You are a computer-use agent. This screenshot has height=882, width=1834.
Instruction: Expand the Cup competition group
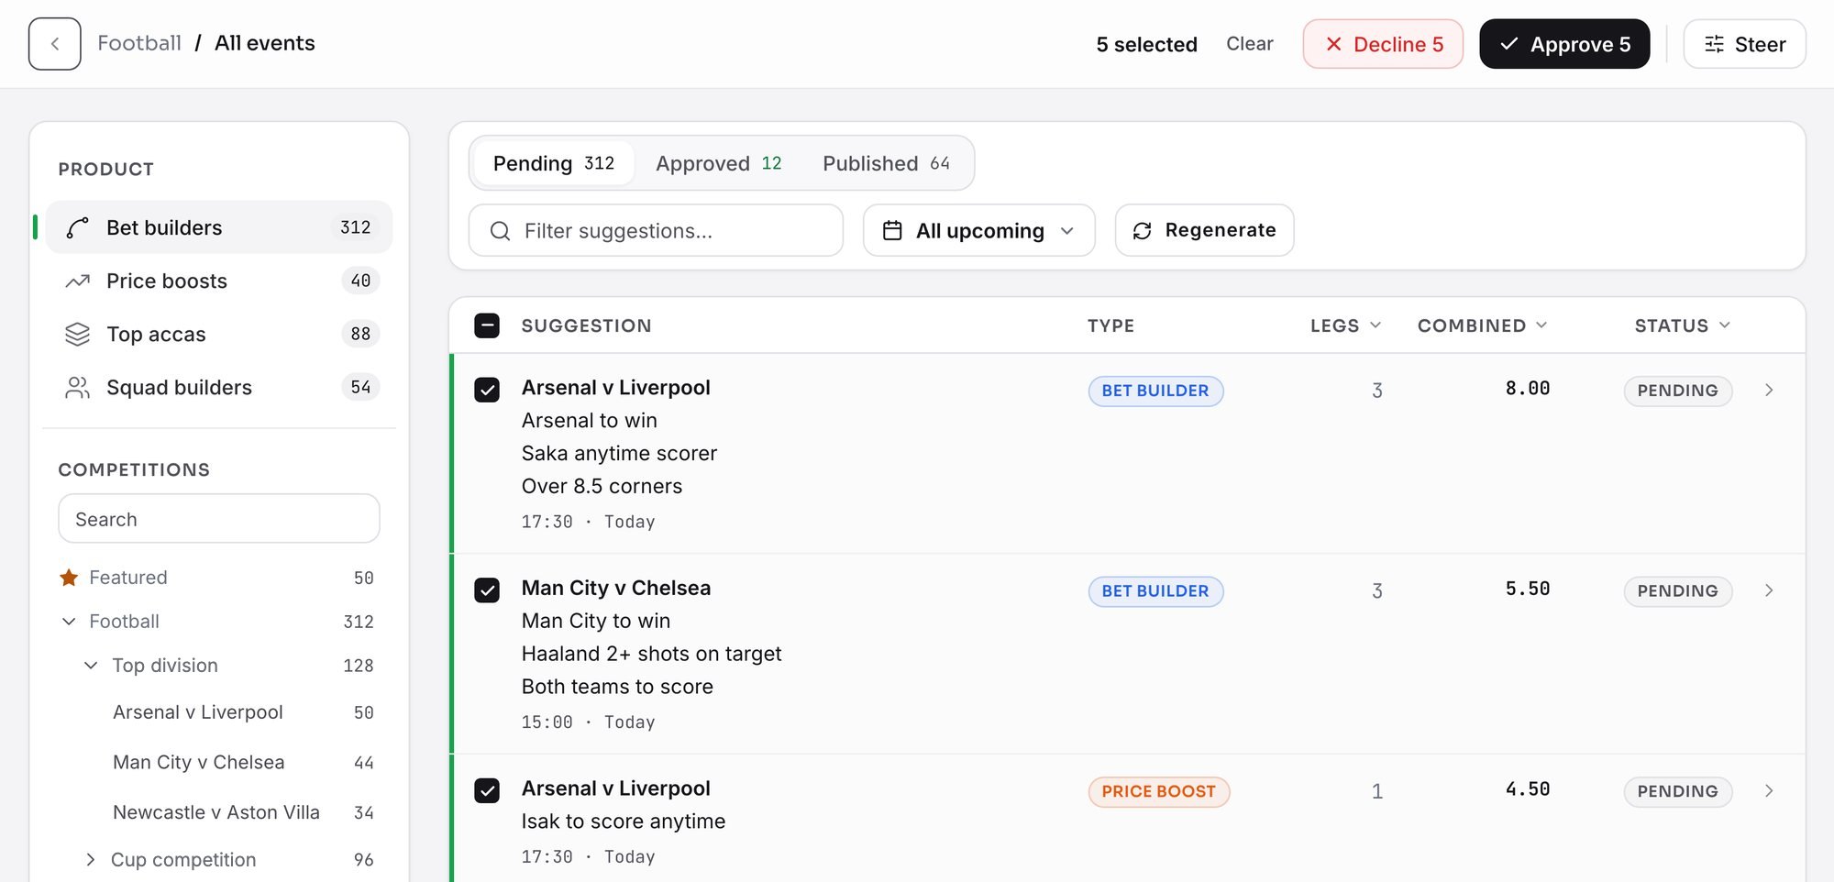click(90, 860)
